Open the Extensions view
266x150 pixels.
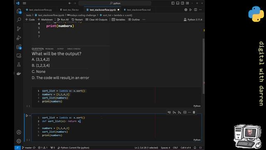19,47
